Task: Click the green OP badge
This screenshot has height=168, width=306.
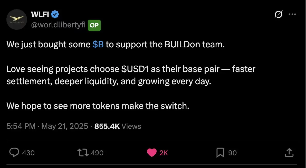Action: point(94,25)
